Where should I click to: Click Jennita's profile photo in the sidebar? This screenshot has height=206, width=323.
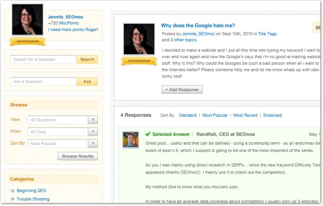(24, 21)
